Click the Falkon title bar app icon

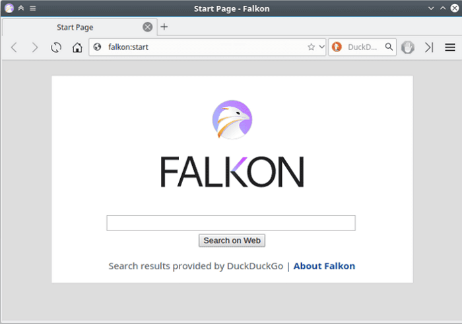coord(9,9)
